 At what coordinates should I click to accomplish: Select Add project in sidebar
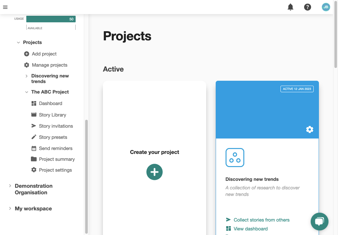pyautogui.click(x=44, y=54)
